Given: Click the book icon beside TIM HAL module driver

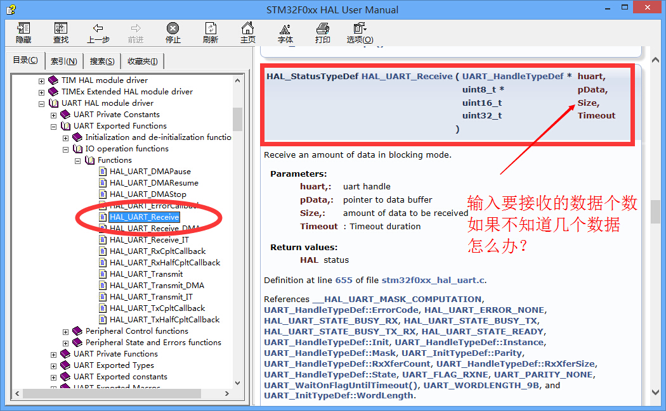Looking at the screenshot, I should click(53, 80).
